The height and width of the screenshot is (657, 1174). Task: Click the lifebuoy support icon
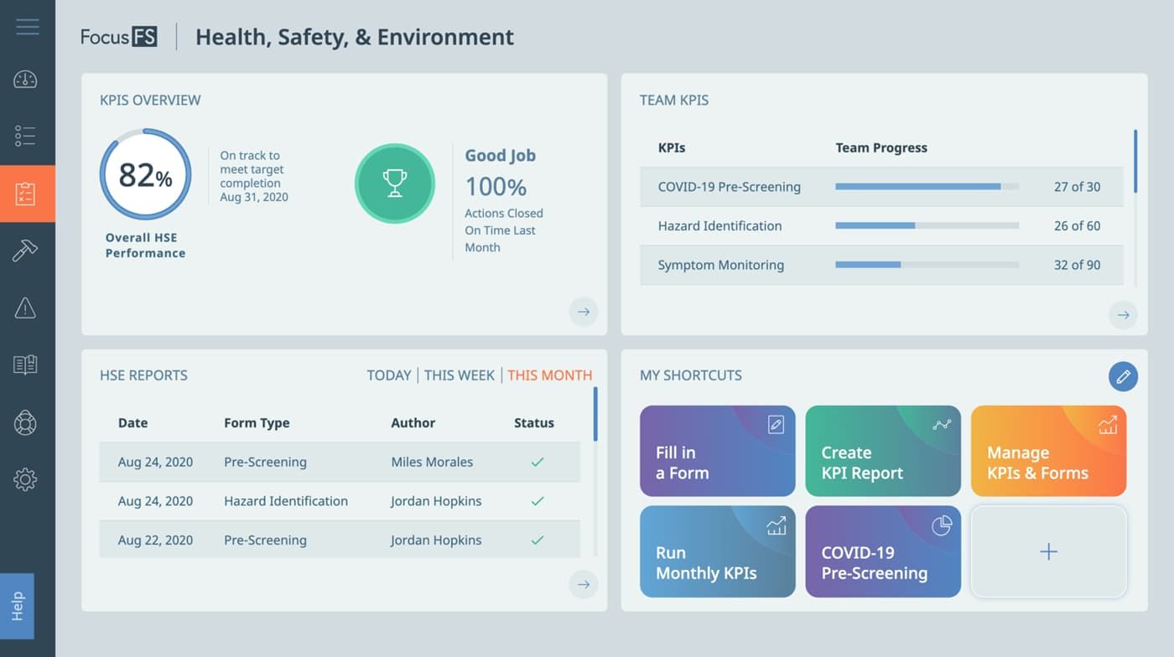(25, 422)
